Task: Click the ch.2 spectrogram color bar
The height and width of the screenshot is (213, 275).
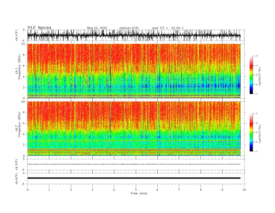Action: pos(251,132)
